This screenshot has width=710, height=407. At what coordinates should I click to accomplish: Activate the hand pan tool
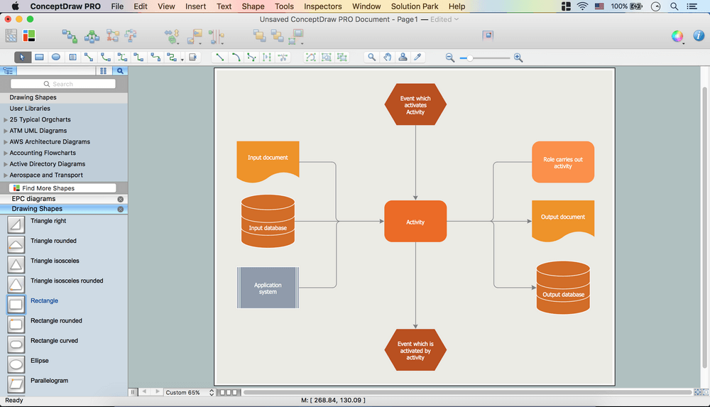(x=387, y=58)
